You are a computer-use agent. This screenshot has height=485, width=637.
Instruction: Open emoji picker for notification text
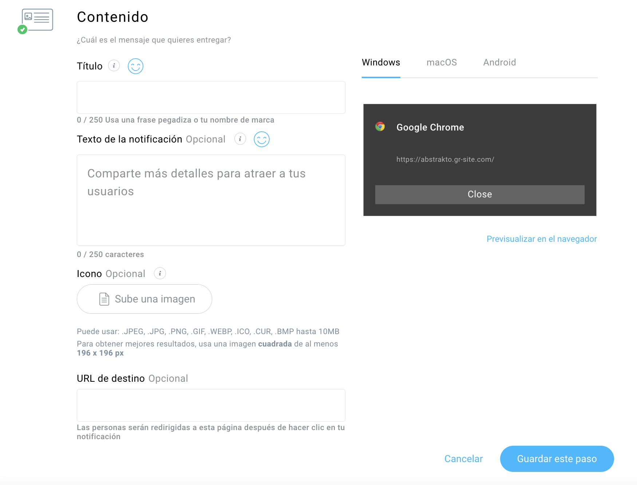(x=262, y=139)
